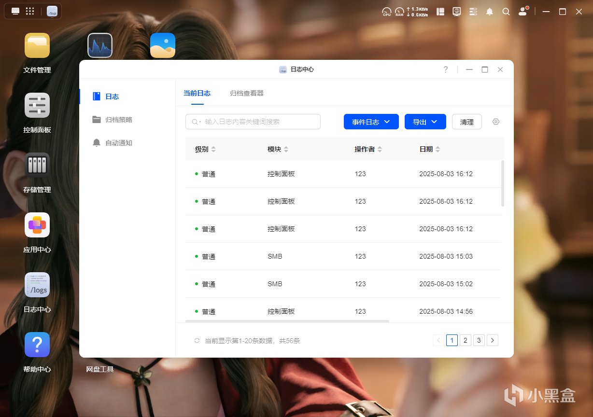
Task: Select 归档策略 in the sidebar
Action: [127, 120]
